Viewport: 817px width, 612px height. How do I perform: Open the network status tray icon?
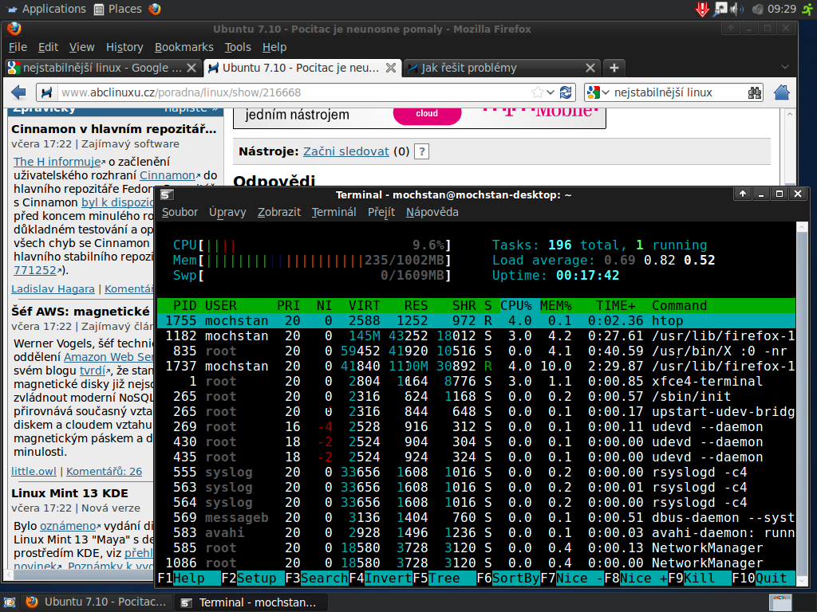pos(720,9)
